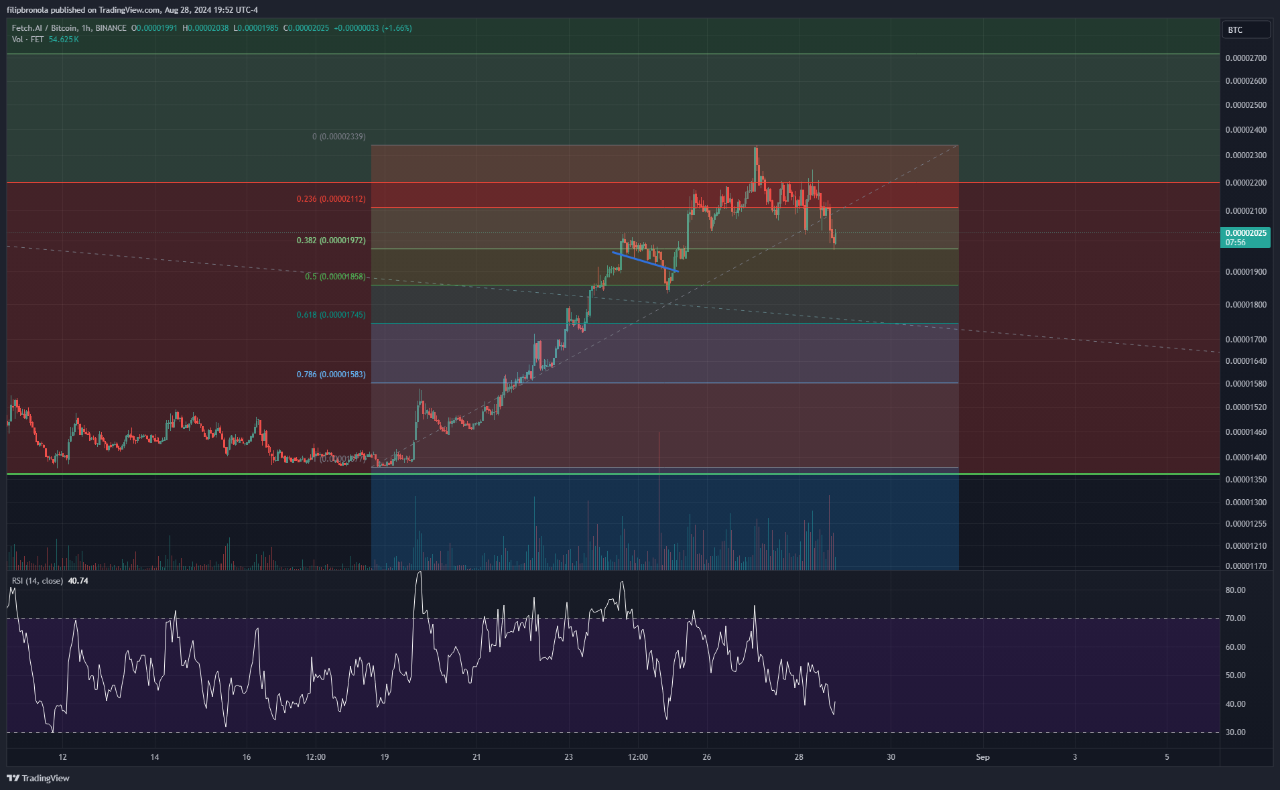Select the blue trendline drawing
Image resolution: width=1280 pixels, height=790 pixels.
(x=645, y=262)
